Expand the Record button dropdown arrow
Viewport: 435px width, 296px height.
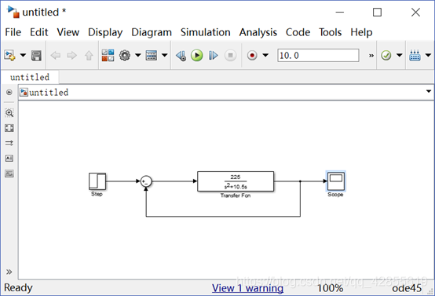coord(265,55)
